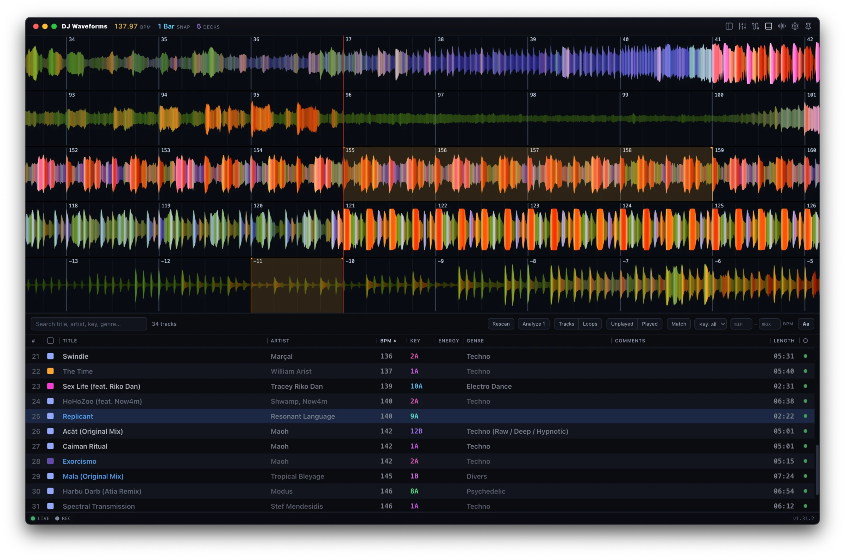Click the search title, artist, key field
This screenshot has width=845, height=558.
(89, 324)
